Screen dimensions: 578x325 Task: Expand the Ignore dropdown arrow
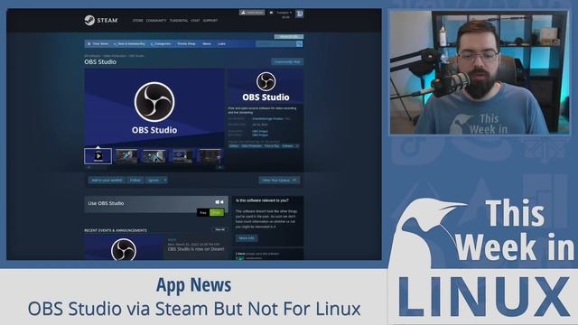[164, 181]
